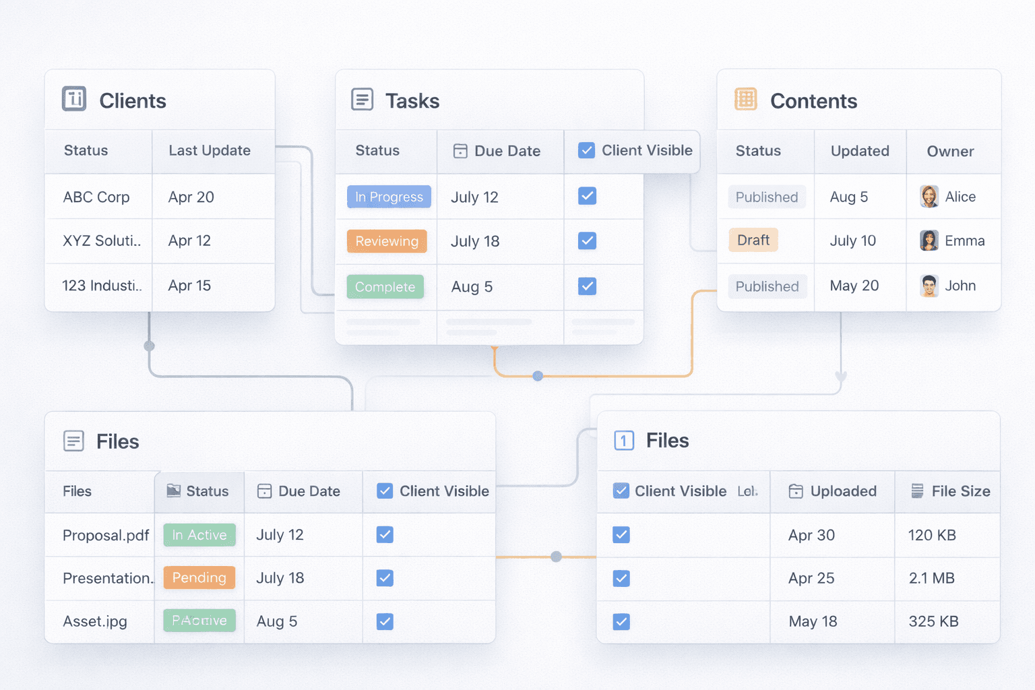Select the Draft status badge in Contents

(753, 240)
